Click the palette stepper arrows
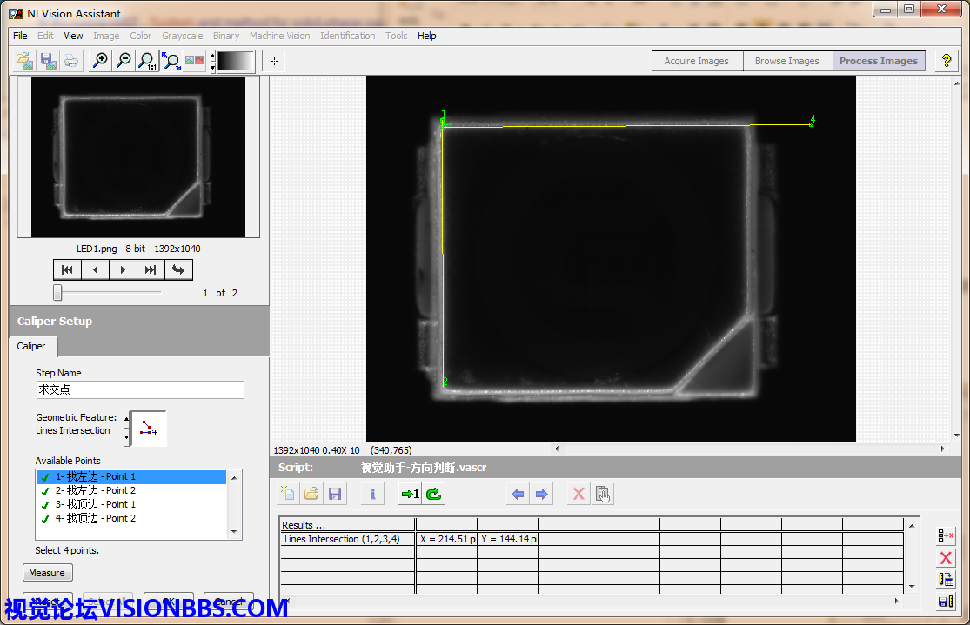Image resolution: width=970 pixels, height=625 pixels. tap(213, 61)
